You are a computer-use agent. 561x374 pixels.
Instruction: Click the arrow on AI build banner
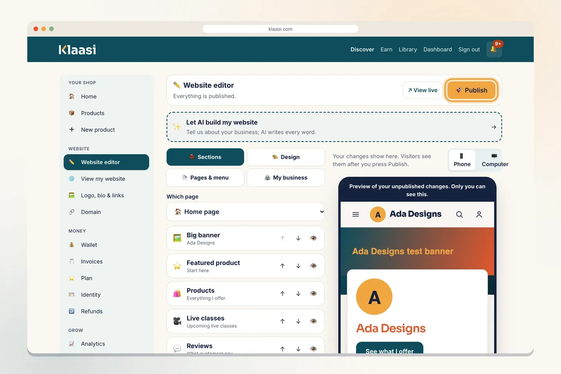(494, 127)
